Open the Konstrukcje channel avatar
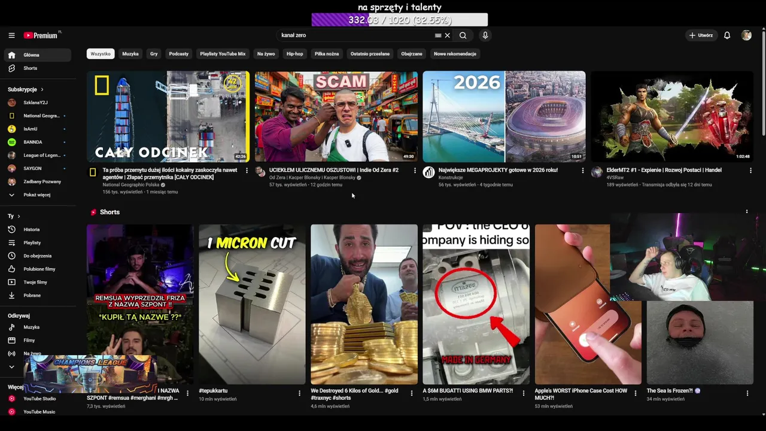The width and height of the screenshot is (766, 431). point(428,172)
